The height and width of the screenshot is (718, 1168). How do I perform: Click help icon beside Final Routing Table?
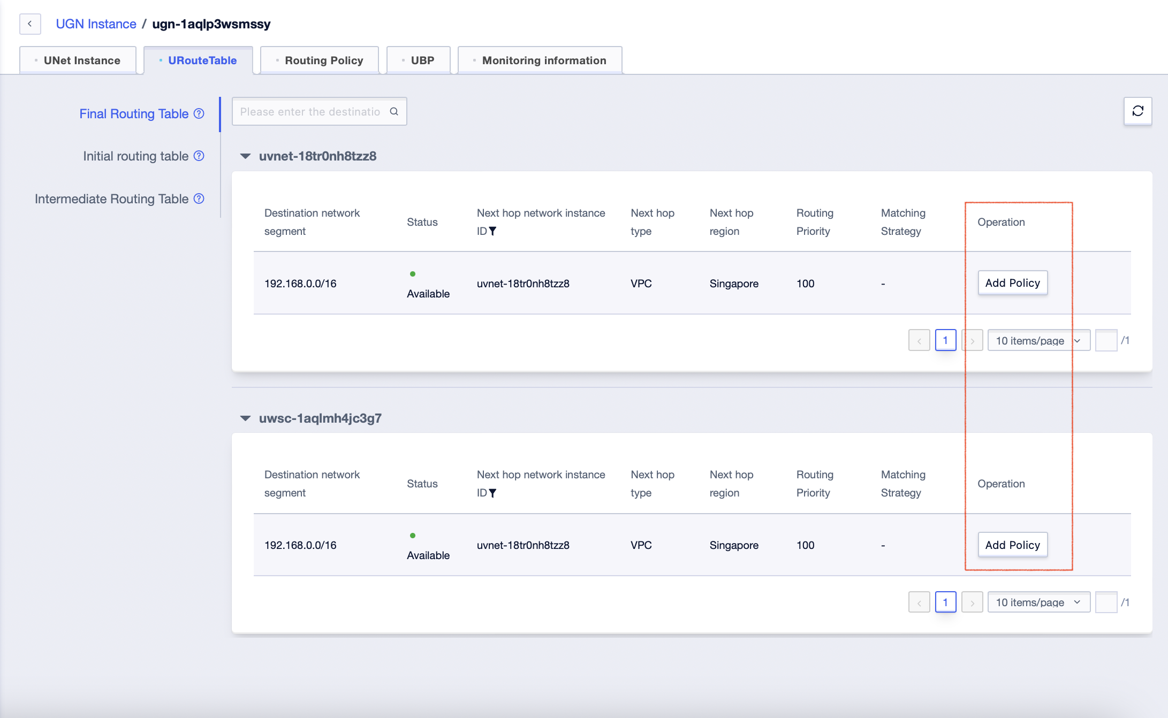(199, 113)
